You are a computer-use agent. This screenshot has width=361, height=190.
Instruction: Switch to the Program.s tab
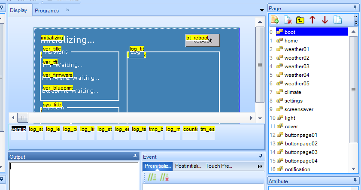47,10
